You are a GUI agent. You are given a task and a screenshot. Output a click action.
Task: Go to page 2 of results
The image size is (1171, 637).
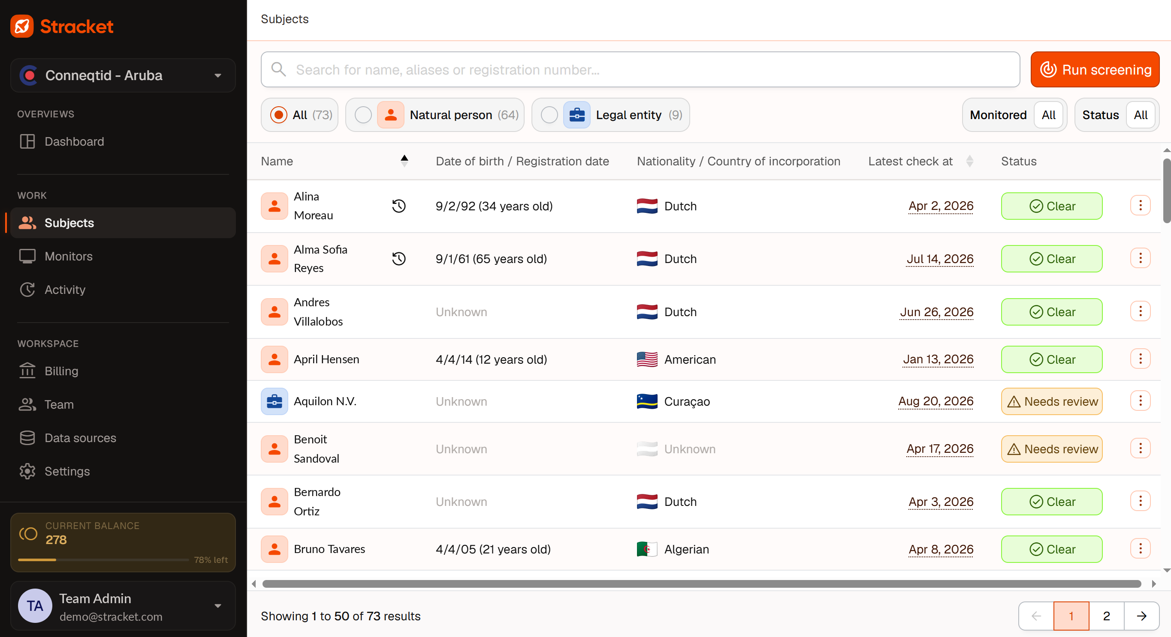1106,616
